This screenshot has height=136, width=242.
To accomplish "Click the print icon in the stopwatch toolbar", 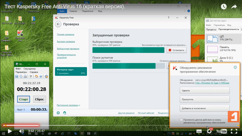I will [x=25, y=76].
